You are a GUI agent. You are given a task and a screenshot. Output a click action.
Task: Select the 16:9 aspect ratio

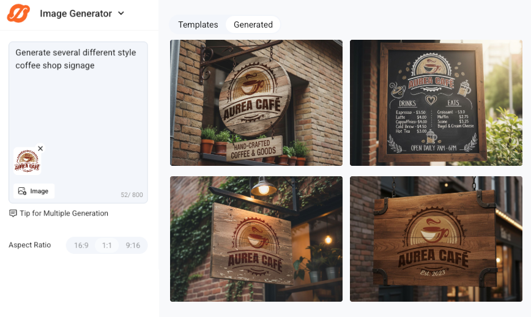81,245
